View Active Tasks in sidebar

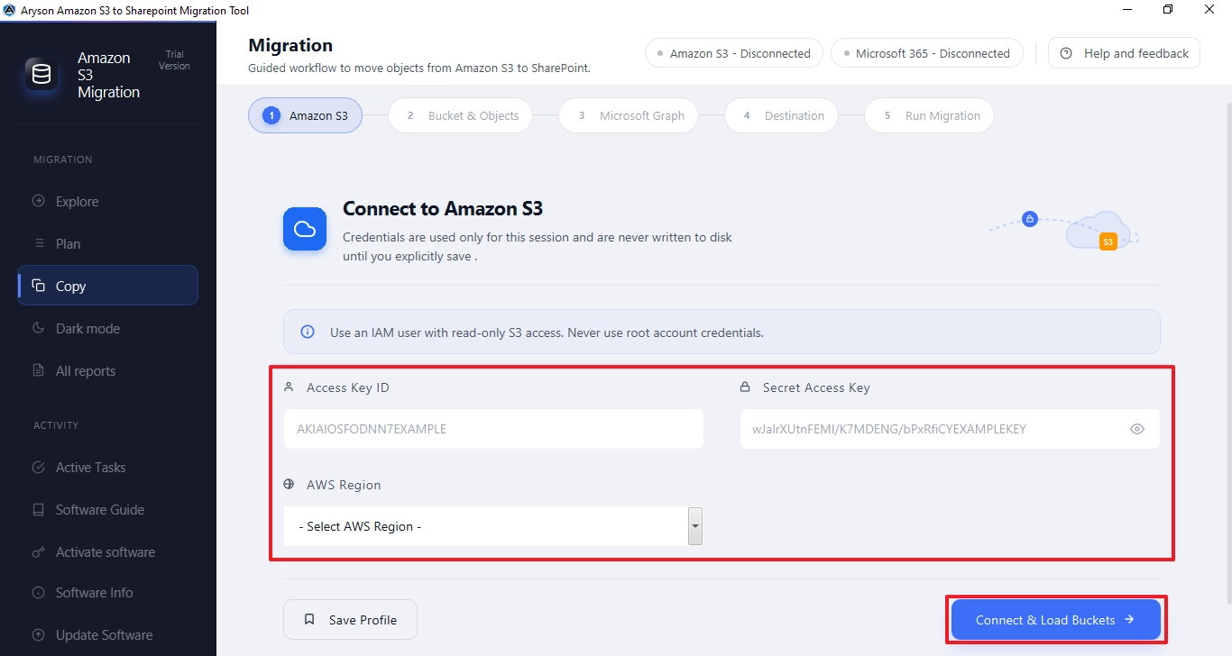(108, 468)
